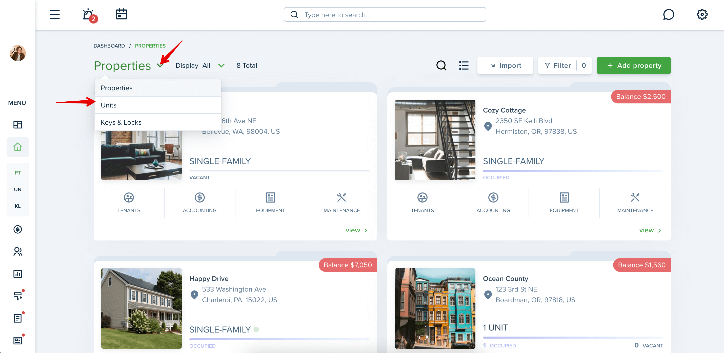Open Maintenance for the Bellevue property
Image resolution: width=724 pixels, height=353 pixels.
341,203
